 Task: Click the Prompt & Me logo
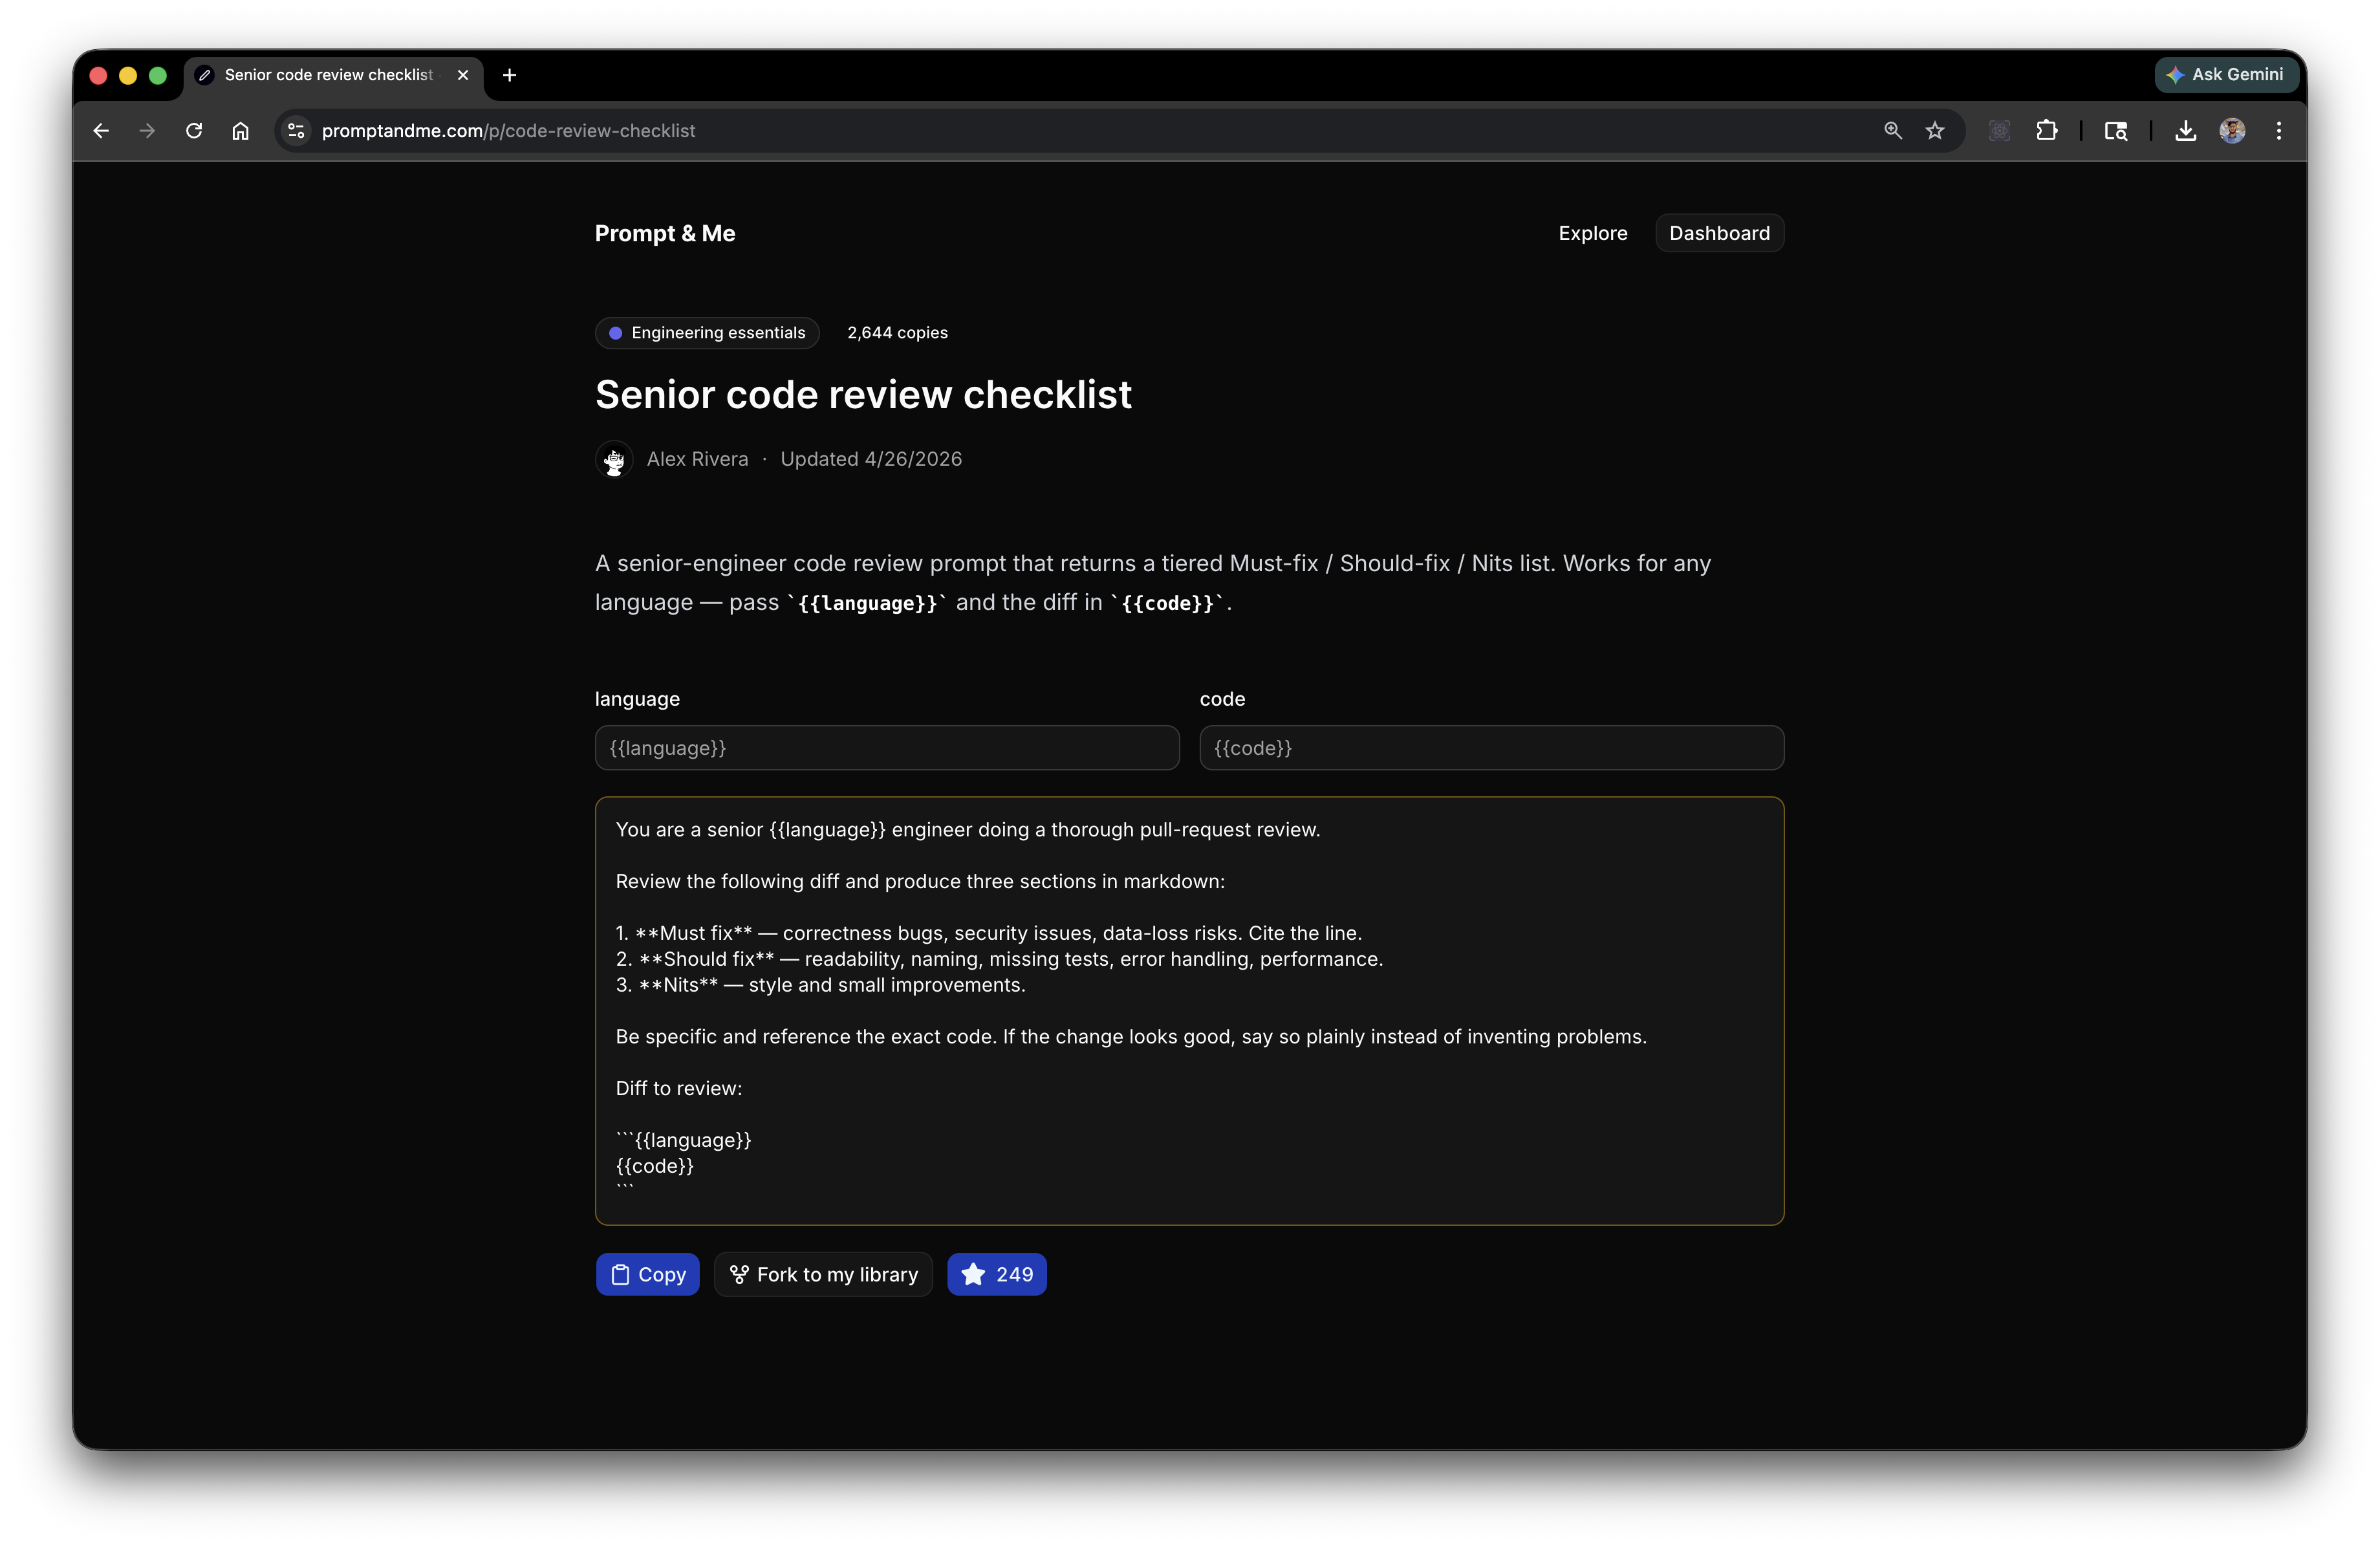(x=664, y=233)
